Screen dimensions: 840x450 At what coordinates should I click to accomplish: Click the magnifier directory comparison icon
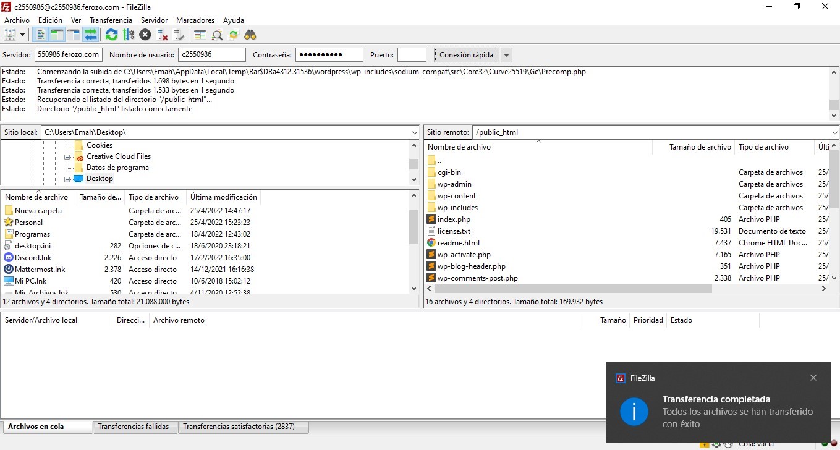217,35
